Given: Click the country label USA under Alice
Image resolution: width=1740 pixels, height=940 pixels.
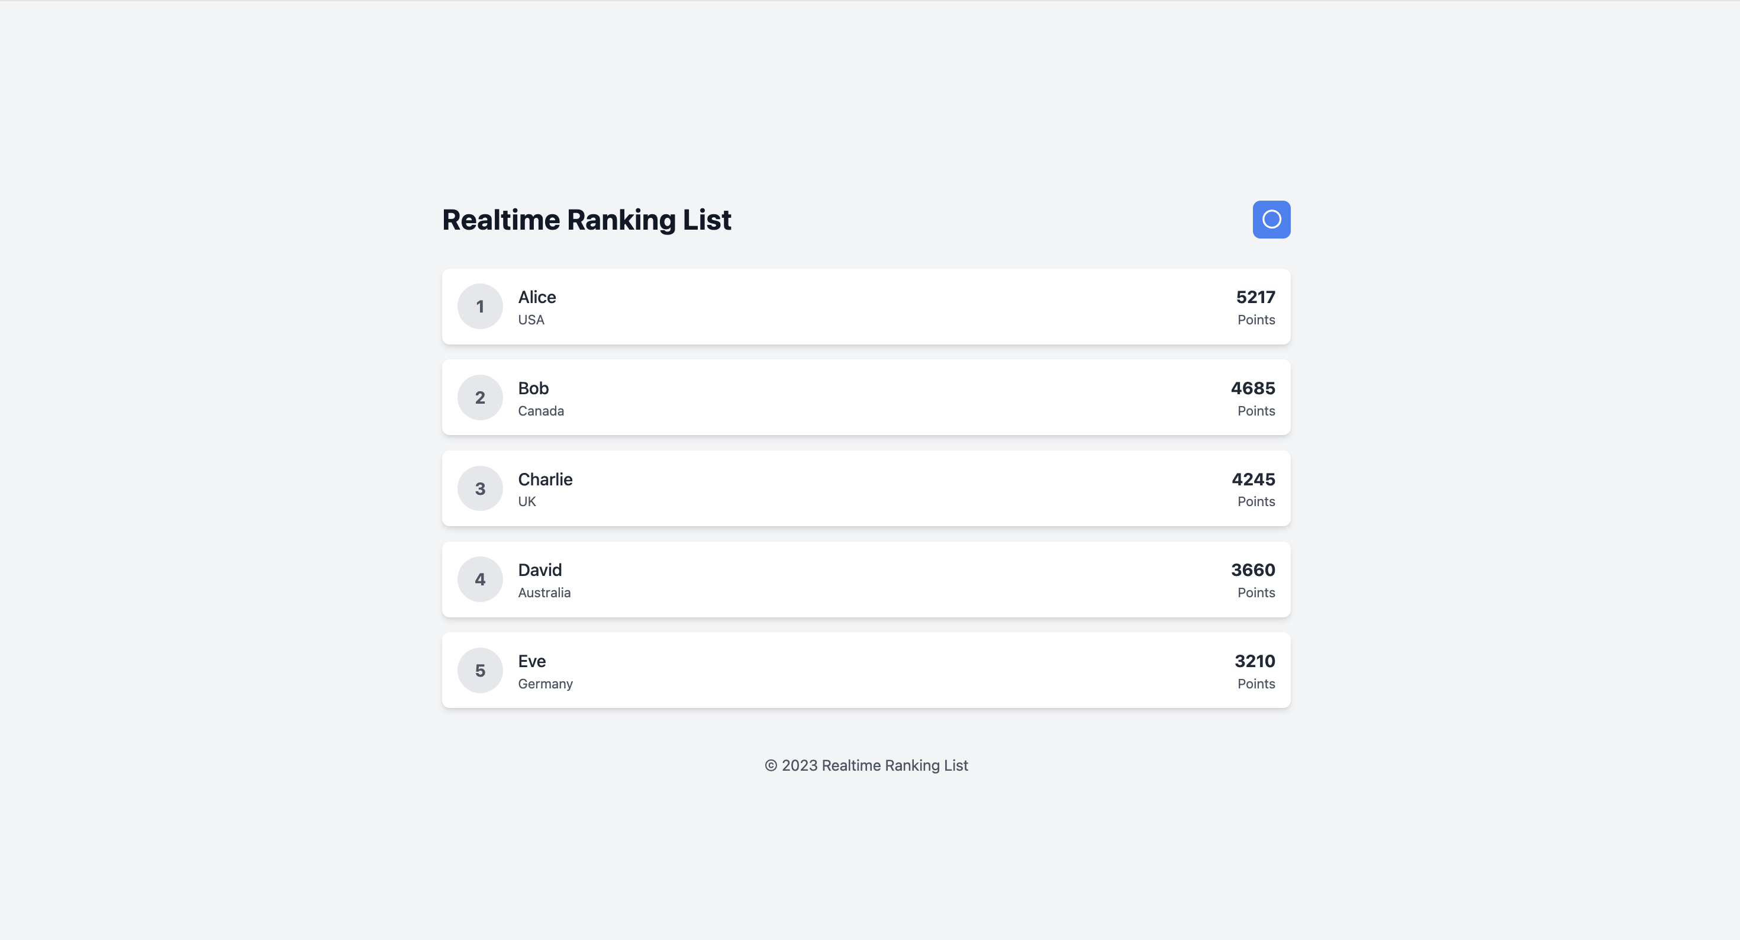Looking at the screenshot, I should 531,319.
